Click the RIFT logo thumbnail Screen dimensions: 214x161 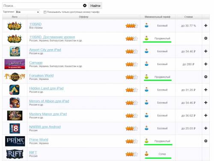coord(15,154)
